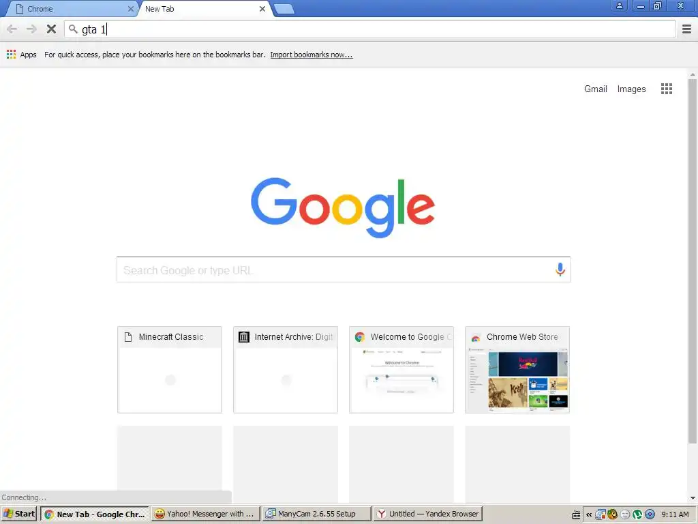Image resolution: width=698 pixels, height=524 pixels.
Task: Stop page loading with the X button
Action: 51,29
